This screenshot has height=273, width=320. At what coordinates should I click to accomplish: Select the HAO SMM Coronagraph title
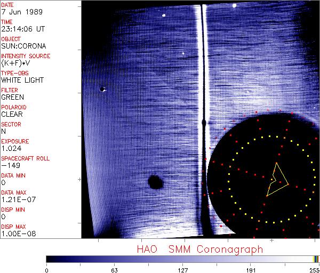coord(199,249)
